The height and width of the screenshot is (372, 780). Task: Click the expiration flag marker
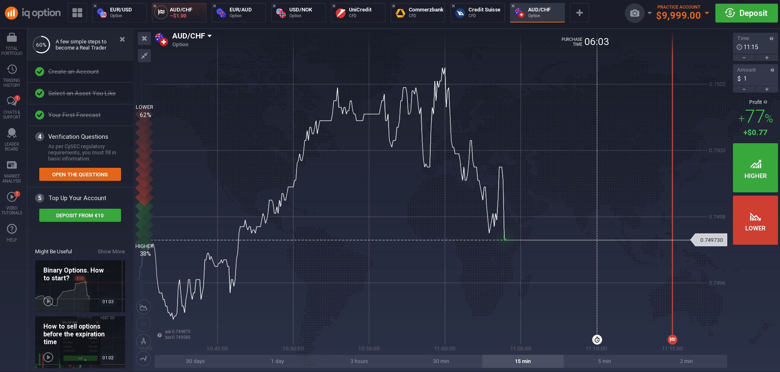pyautogui.click(x=672, y=339)
